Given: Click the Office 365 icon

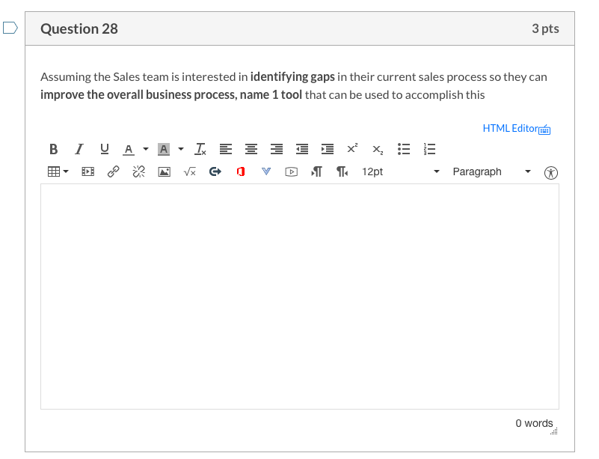Looking at the screenshot, I should 241,171.
